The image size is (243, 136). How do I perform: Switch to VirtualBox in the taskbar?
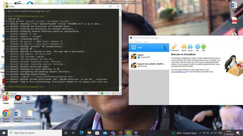pos(136,133)
